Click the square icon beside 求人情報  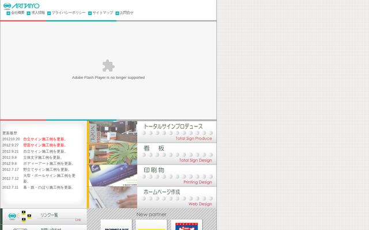click(x=28, y=13)
